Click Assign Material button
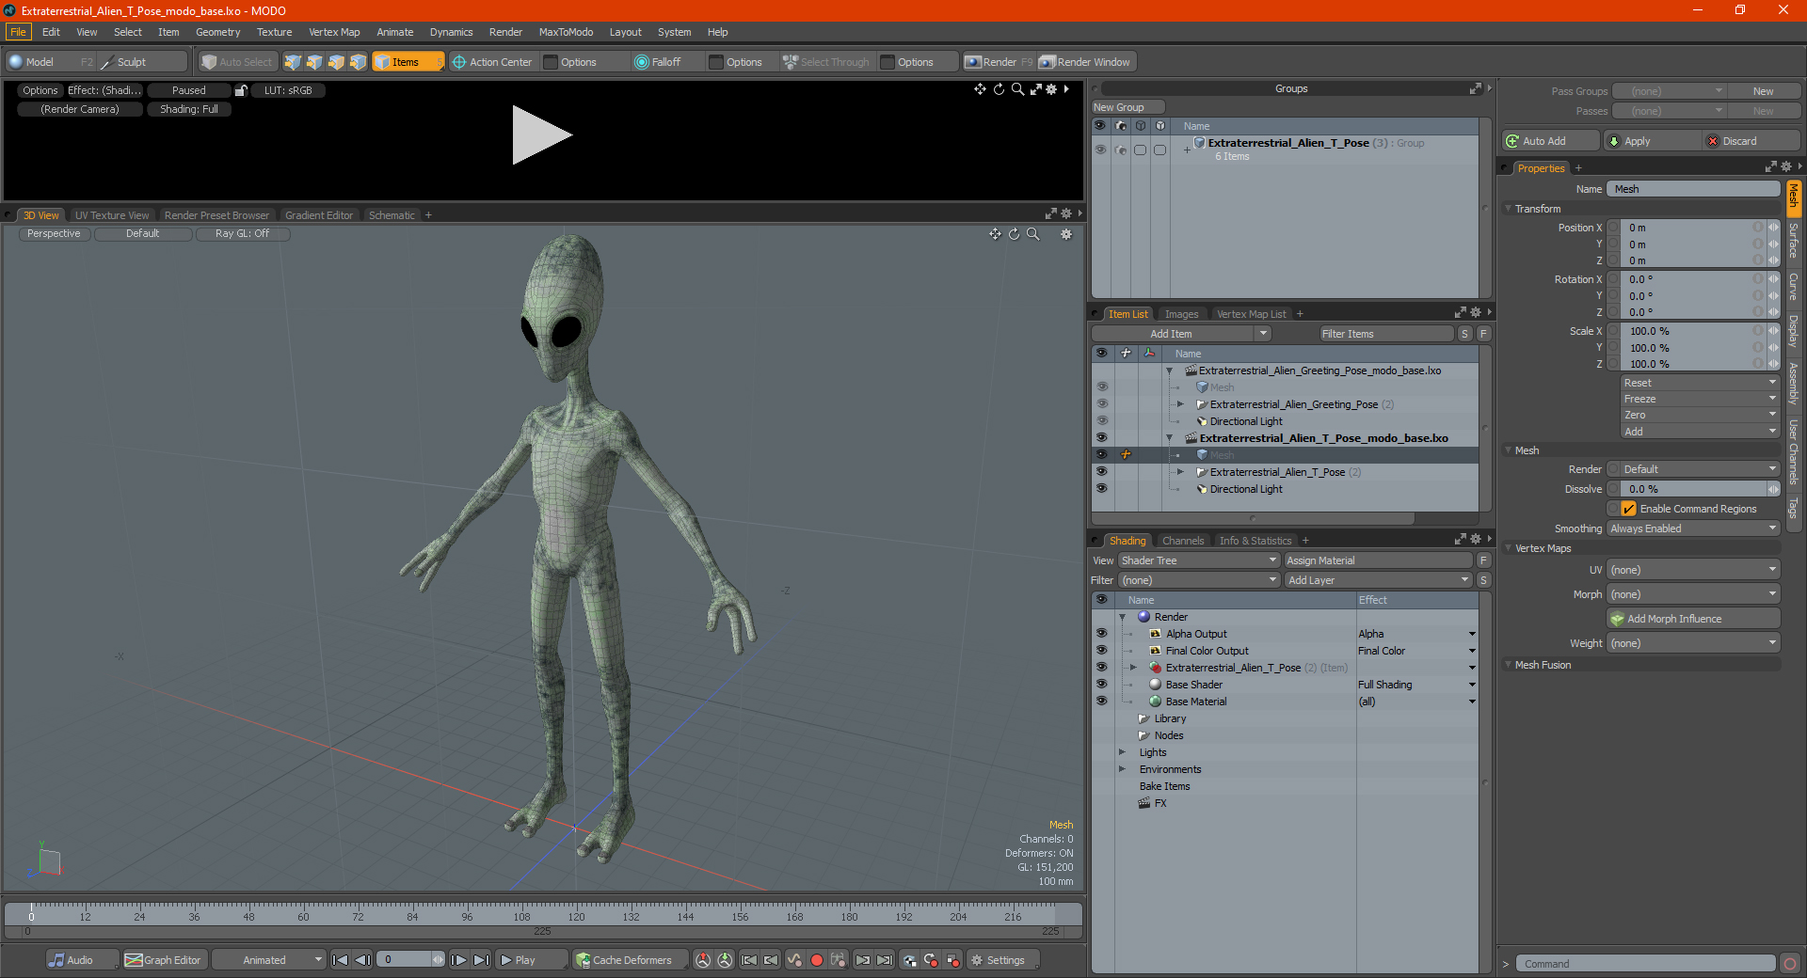 click(1378, 560)
